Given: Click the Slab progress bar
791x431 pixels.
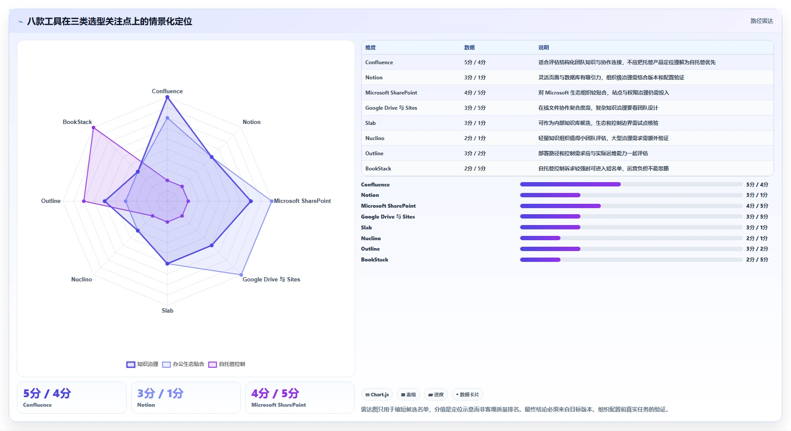Looking at the screenshot, I should [x=631, y=227].
